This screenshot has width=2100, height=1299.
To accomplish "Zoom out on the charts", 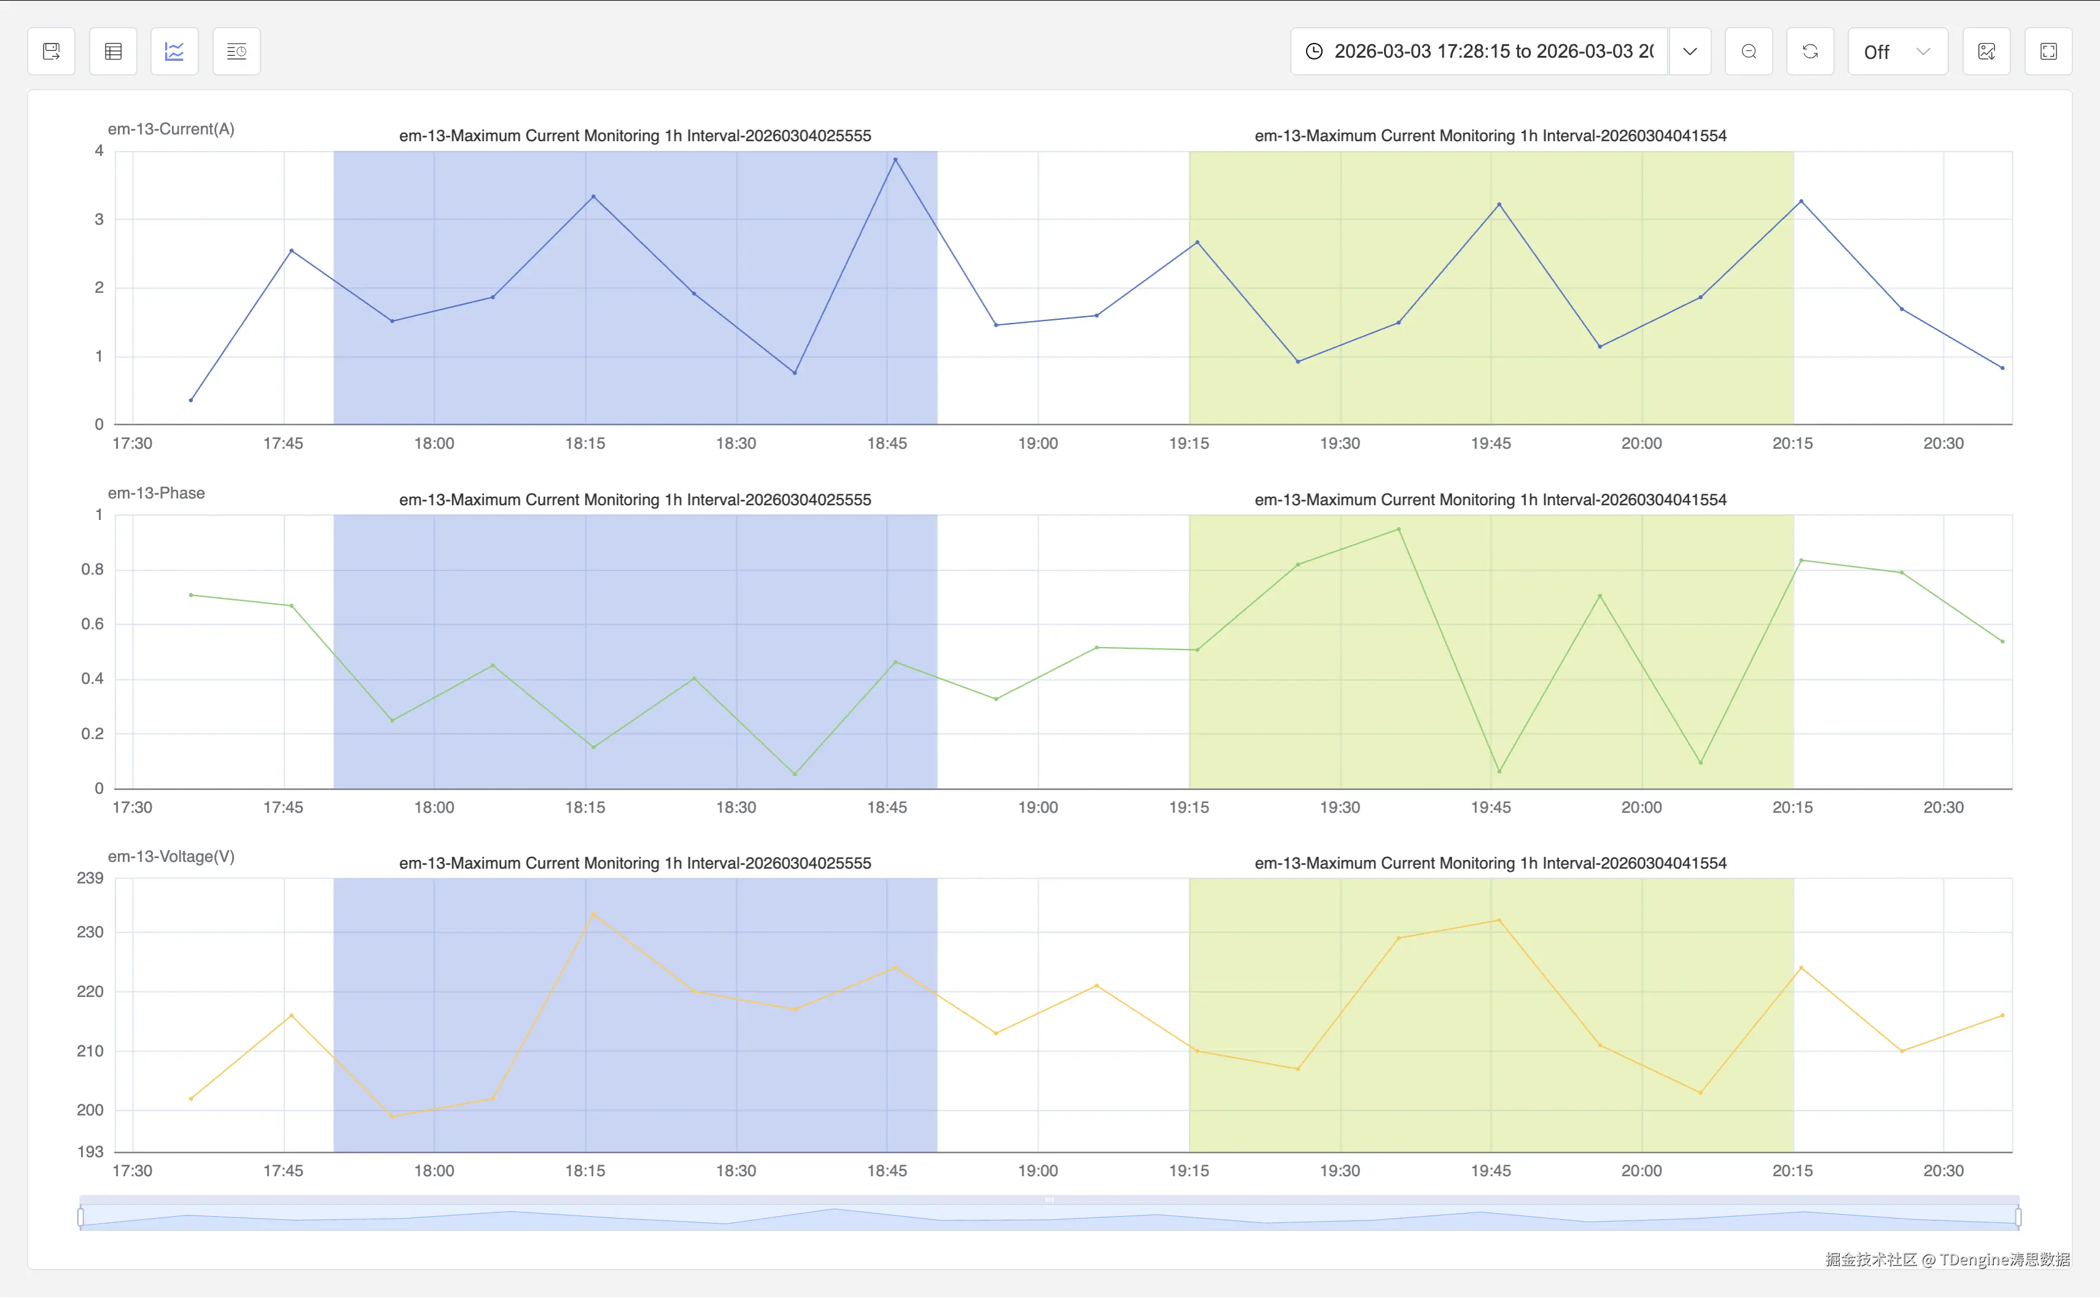I will 1749,51.
